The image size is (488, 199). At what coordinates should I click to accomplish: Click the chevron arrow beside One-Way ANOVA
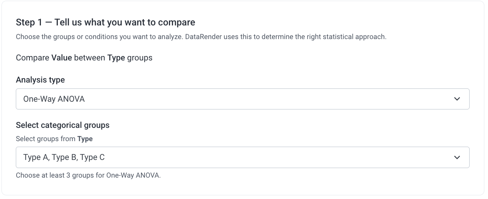457,99
